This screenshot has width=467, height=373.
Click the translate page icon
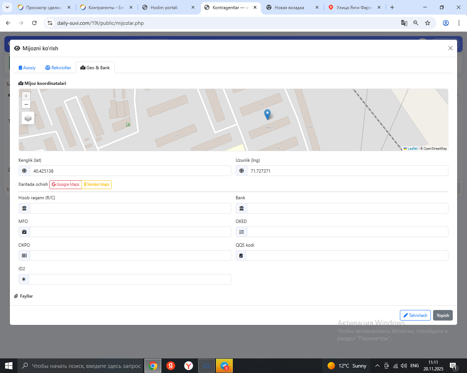coord(404,23)
